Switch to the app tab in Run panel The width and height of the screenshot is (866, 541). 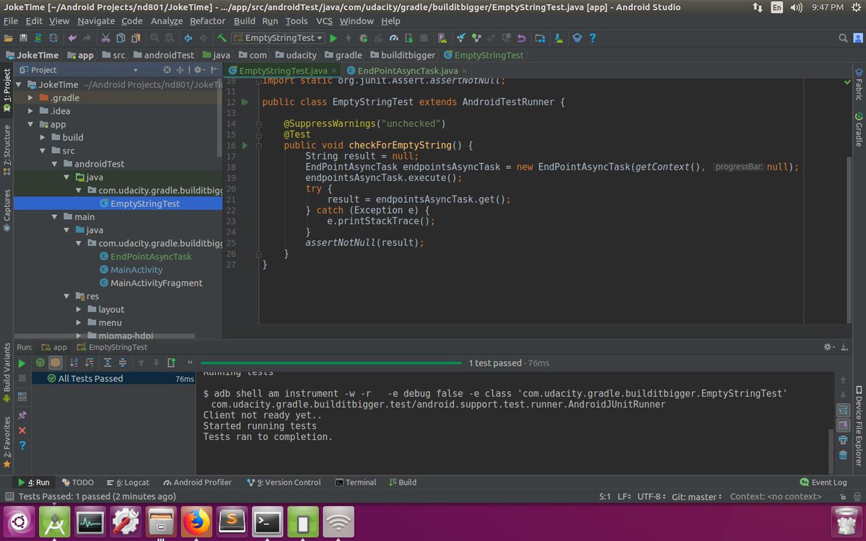point(54,347)
